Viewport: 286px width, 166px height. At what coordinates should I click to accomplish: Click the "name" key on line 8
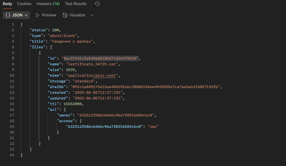pyautogui.click(x=54, y=64)
